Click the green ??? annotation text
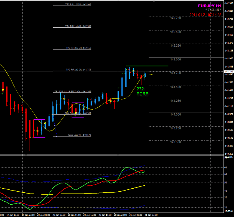This screenshot has height=217, width=234. (140, 89)
